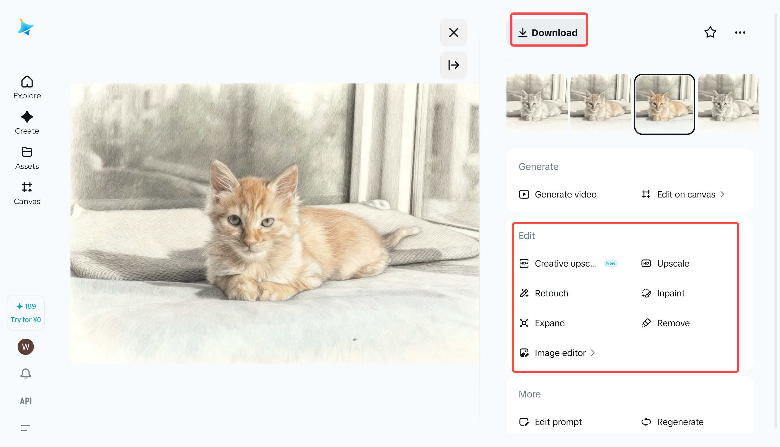This screenshot has width=780, height=447.
Task: Click the collapse panel arrow icon
Action: pos(453,65)
